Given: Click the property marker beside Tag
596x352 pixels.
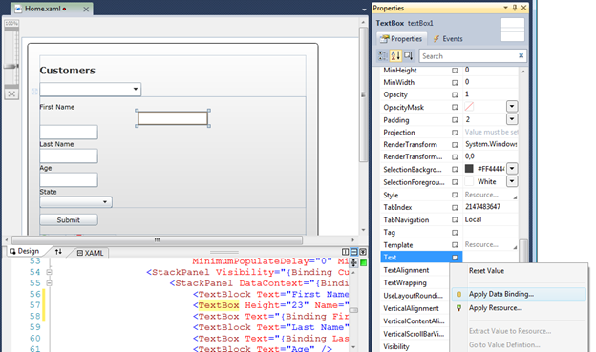Looking at the screenshot, I should coord(455,233).
